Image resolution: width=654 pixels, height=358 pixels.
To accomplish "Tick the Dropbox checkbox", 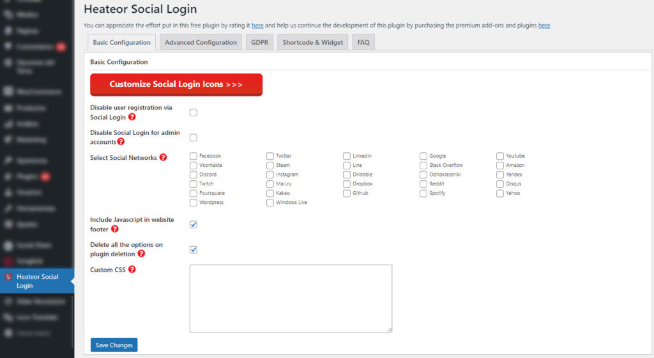I will [x=347, y=184].
